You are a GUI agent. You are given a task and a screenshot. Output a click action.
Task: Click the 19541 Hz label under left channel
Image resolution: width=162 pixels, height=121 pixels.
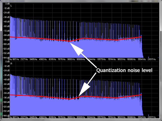click(142, 59)
